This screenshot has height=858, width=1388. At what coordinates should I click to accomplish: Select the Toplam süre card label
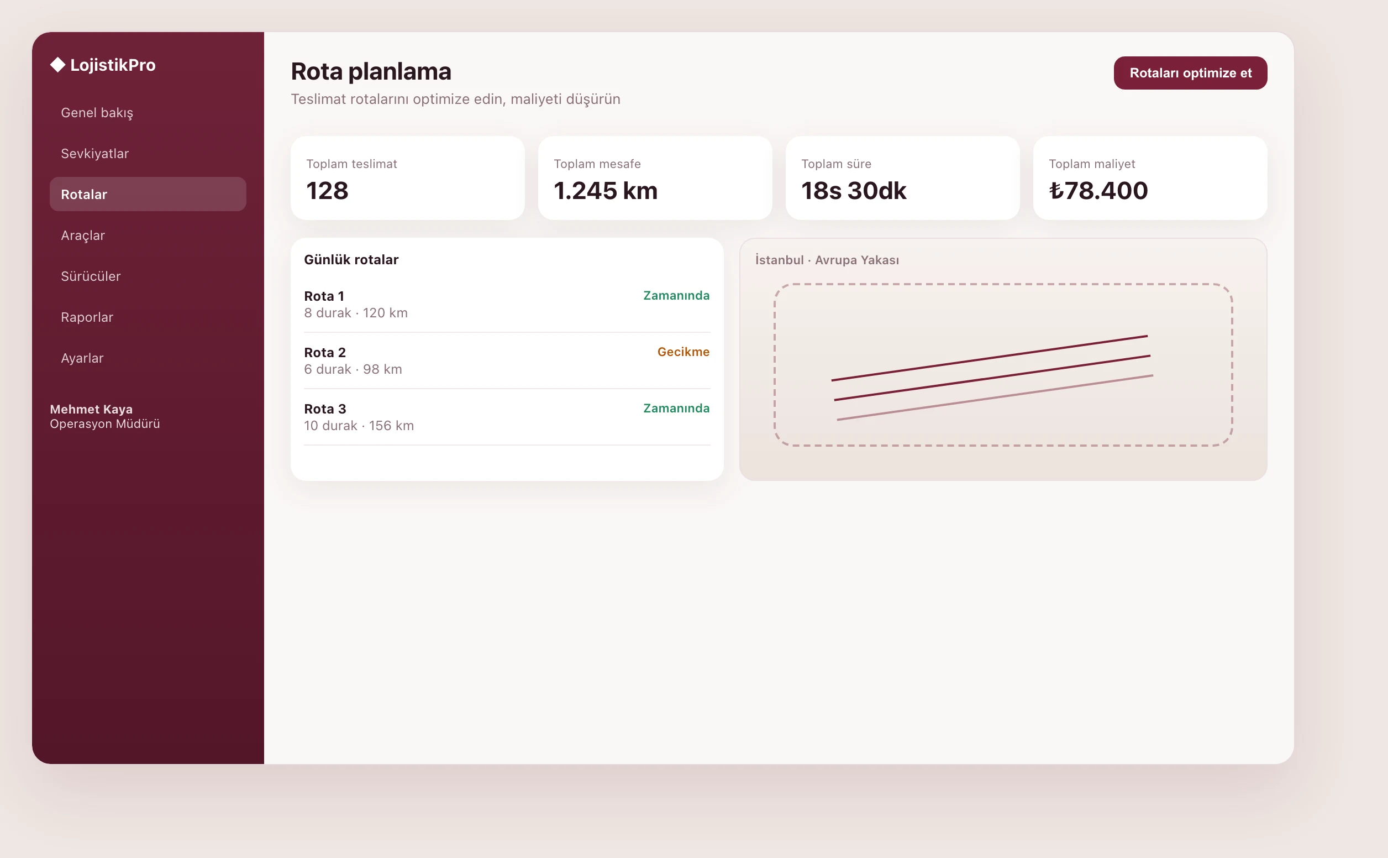(836, 164)
